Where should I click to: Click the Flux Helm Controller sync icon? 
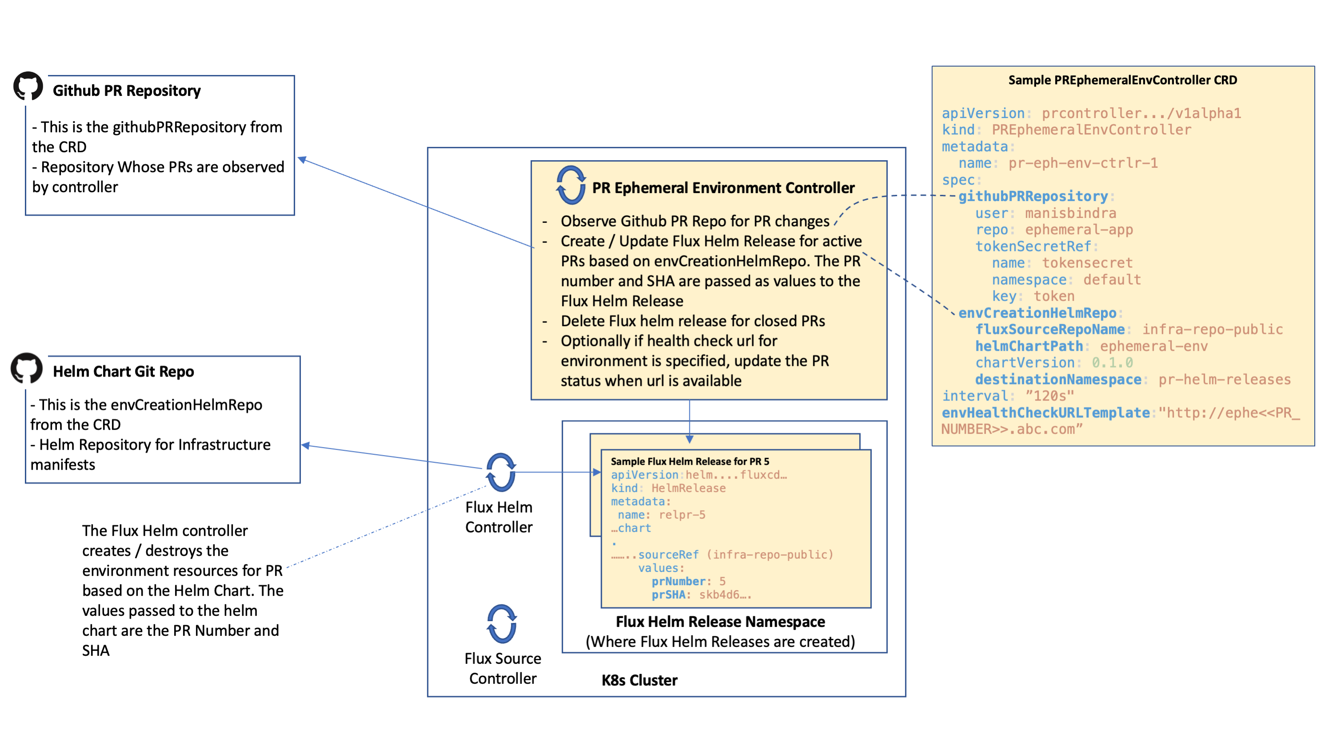coord(501,472)
